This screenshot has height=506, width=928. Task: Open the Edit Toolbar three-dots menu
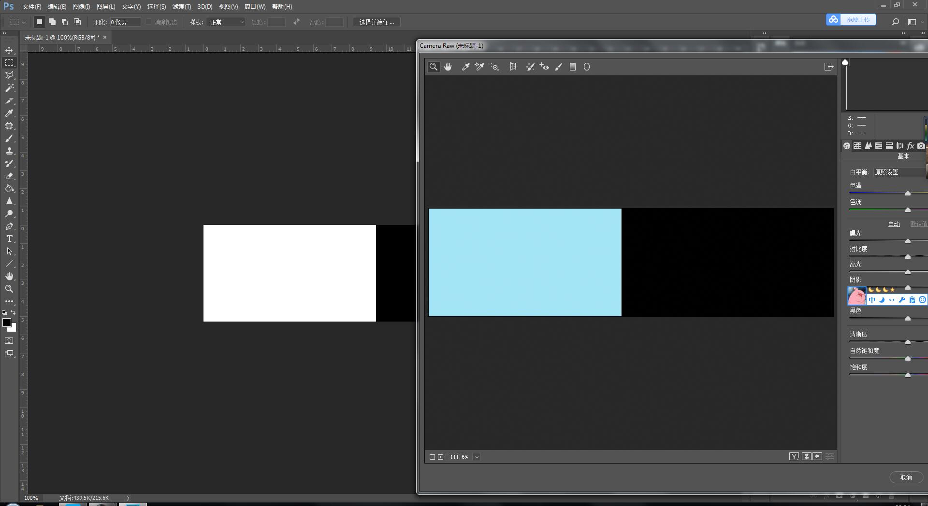click(9, 301)
